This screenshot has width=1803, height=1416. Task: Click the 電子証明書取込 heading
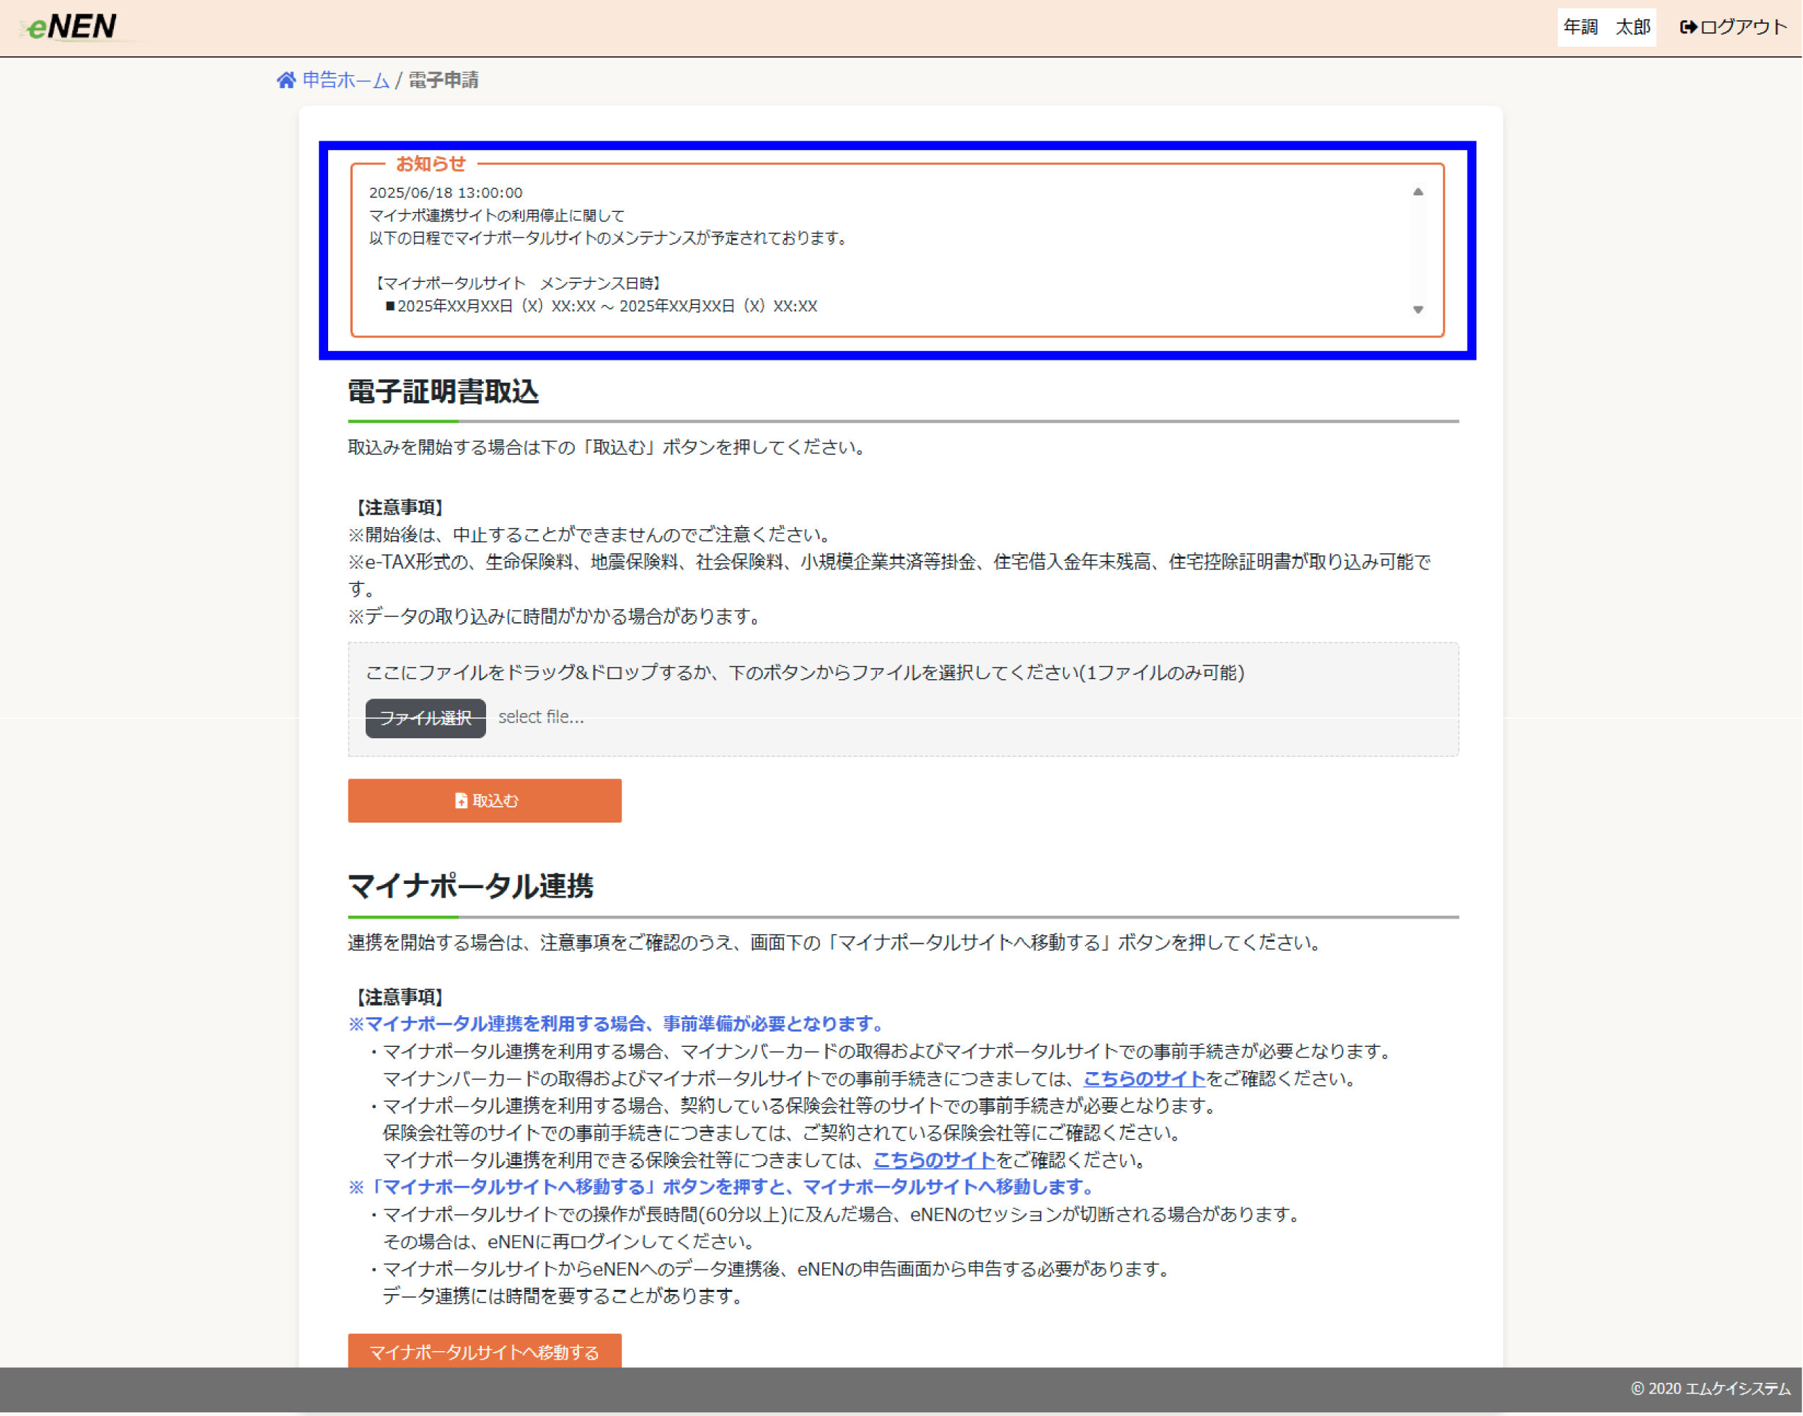point(443,391)
